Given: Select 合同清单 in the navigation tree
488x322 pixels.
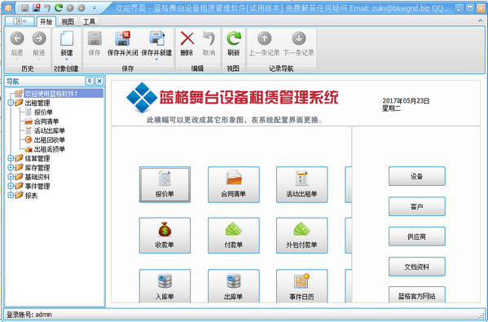Looking at the screenshot, I should 46,121.
